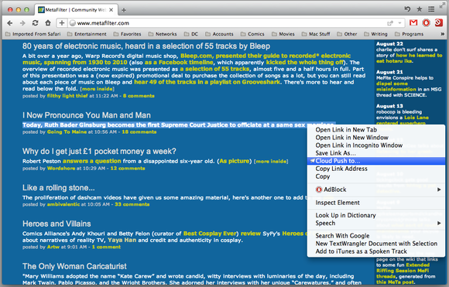This screenshot has height=287, width=449.
Task: Go forward with the forward arrow
Action: point(22,23)
